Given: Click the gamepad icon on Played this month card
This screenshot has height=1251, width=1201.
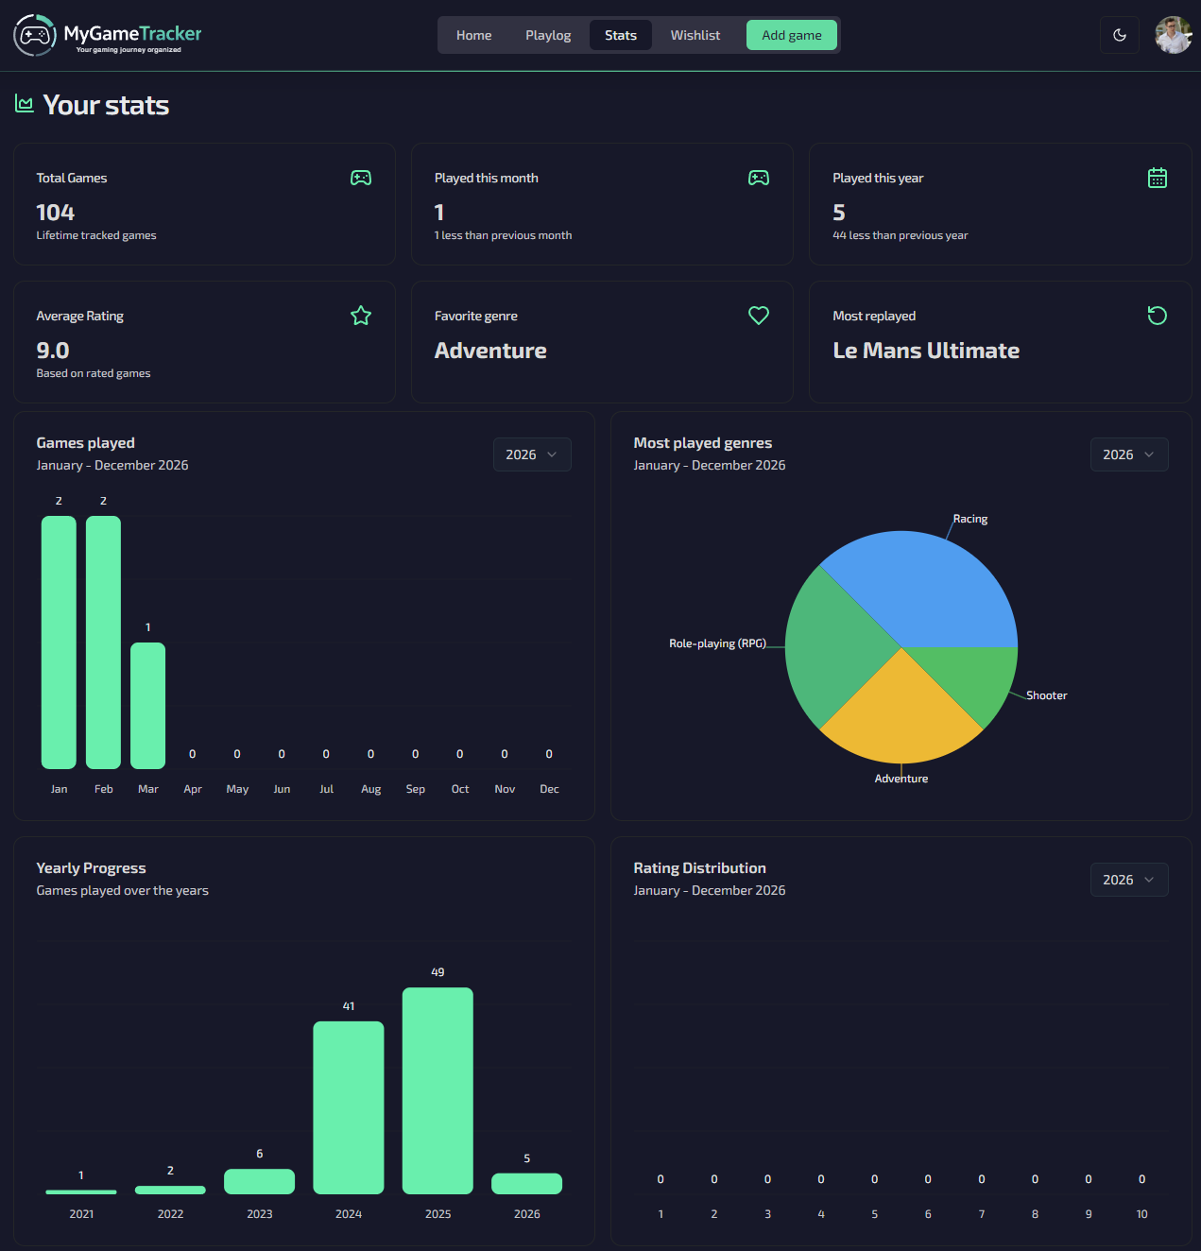Looking at the screenshot, I should (759, 178).
